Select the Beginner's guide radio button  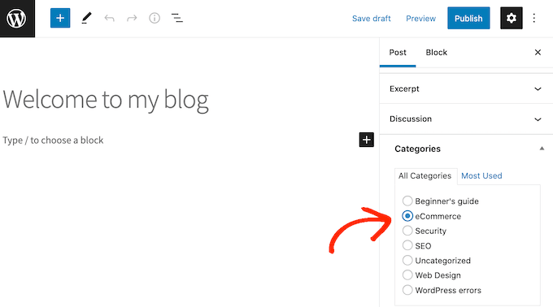click(407, 201)
